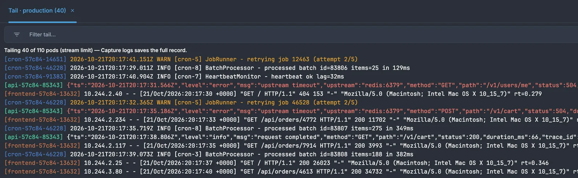The height and width of the screenshot is (178, 578).
Task: Click frontend line GET /api/orders/4613
Action: (291, 172)
